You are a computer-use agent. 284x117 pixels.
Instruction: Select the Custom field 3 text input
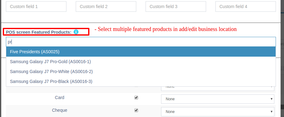tap(176, 6)
